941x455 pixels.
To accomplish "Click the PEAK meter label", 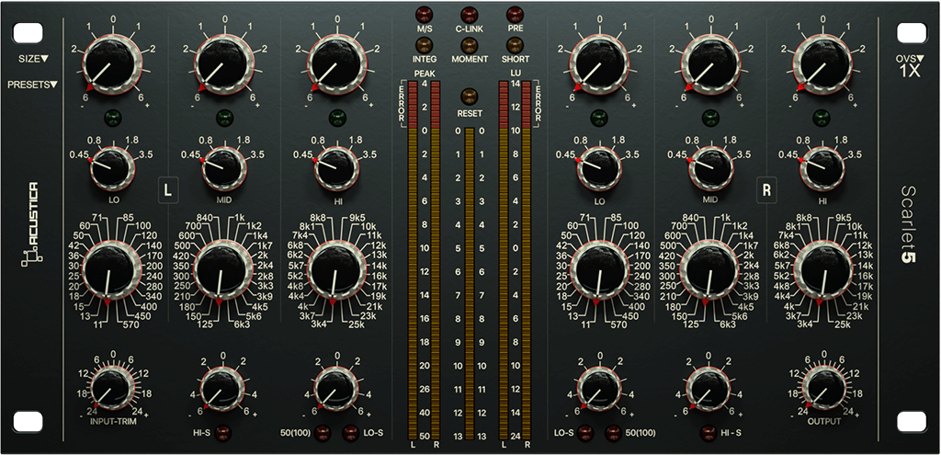I will tap(425, 74).
